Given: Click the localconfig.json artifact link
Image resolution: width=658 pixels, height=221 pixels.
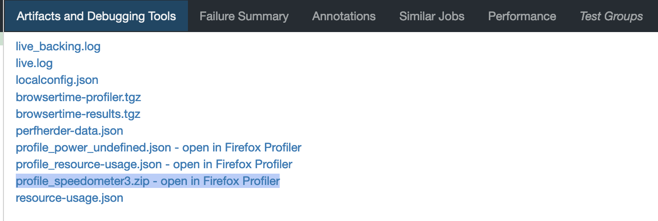Looking at the screenshot, I should (57, 80).
